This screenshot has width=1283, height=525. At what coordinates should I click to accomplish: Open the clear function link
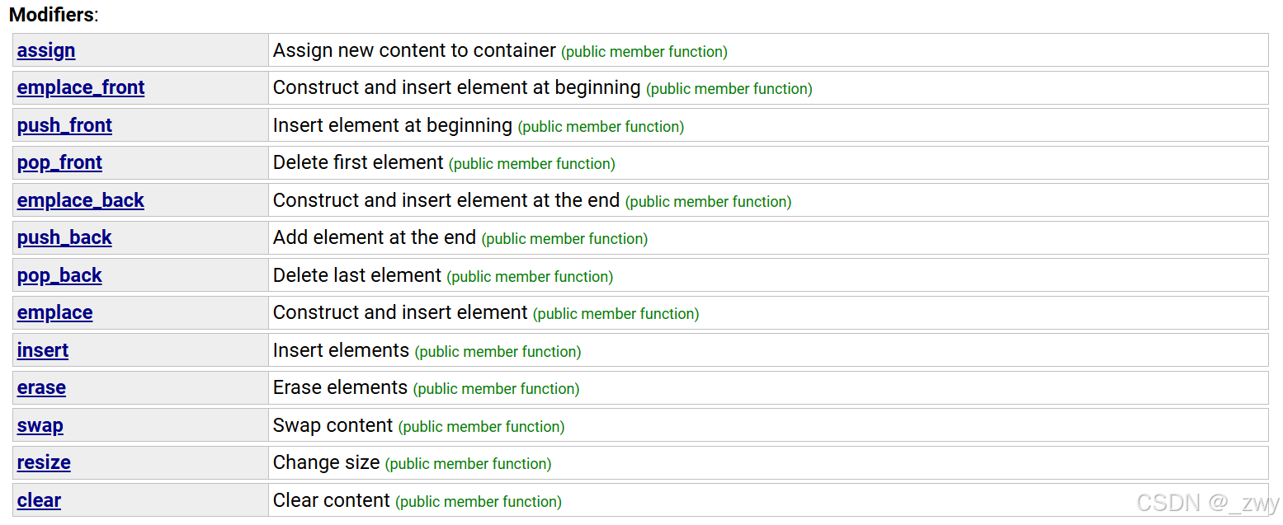point(39,500)
